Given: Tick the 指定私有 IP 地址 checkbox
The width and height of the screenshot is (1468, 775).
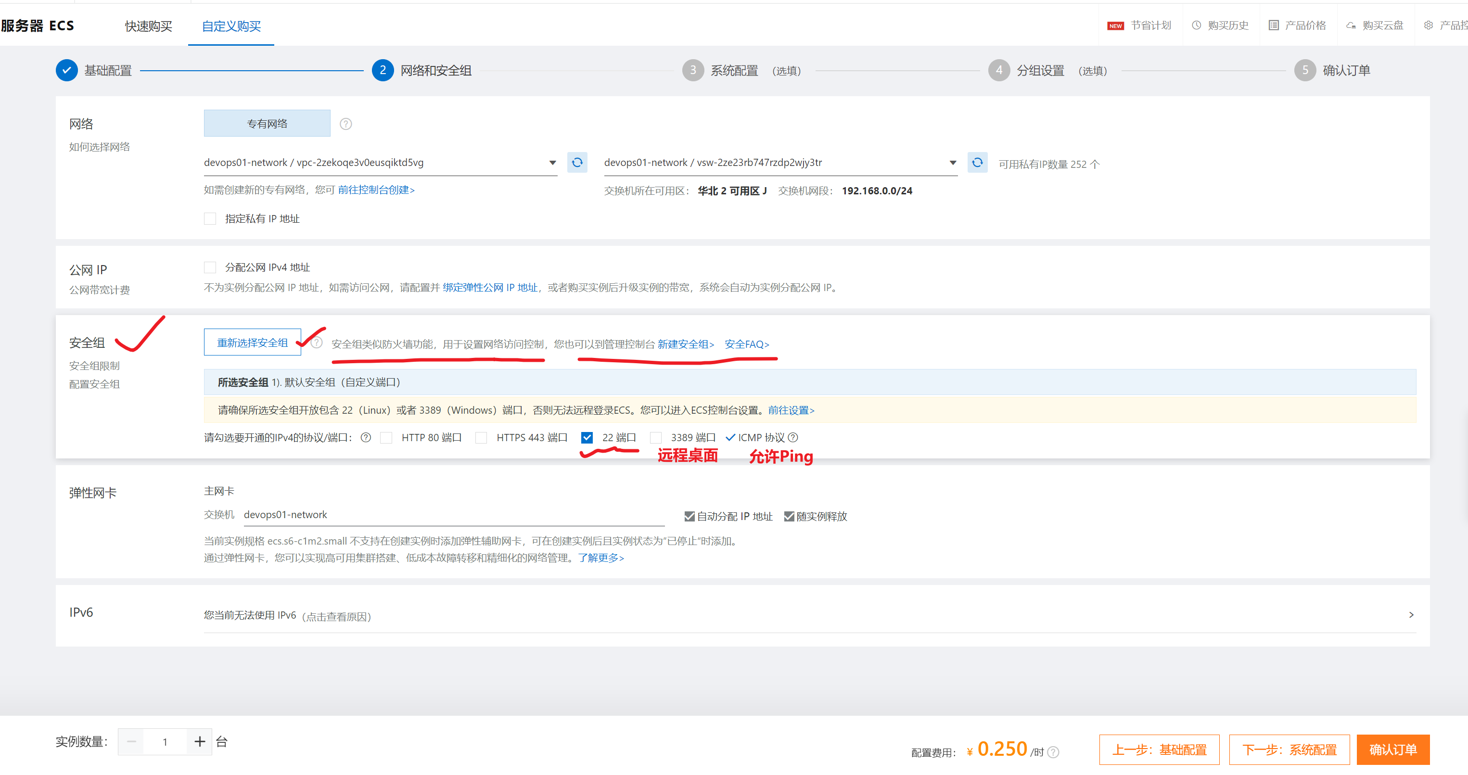Looking at the screenshot, I should click(210, 219).
